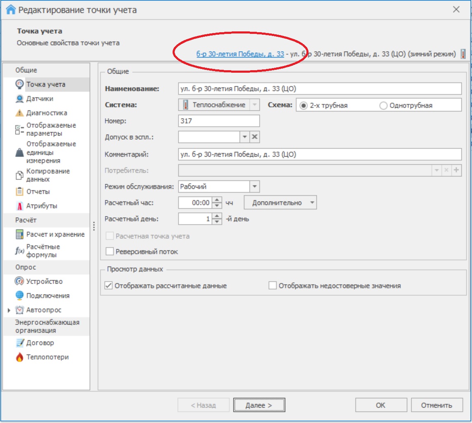This screenshot has width=472, height=423.
Task: Open the Подключения globe icon
Action: (19, 296)
